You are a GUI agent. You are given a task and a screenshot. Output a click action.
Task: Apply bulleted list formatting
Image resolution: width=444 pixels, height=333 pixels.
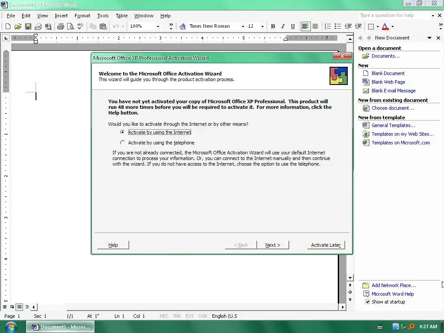click(338, 26)
